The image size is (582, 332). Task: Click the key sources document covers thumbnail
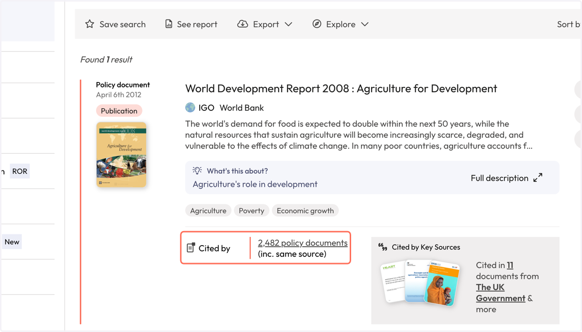pos(420,282)
